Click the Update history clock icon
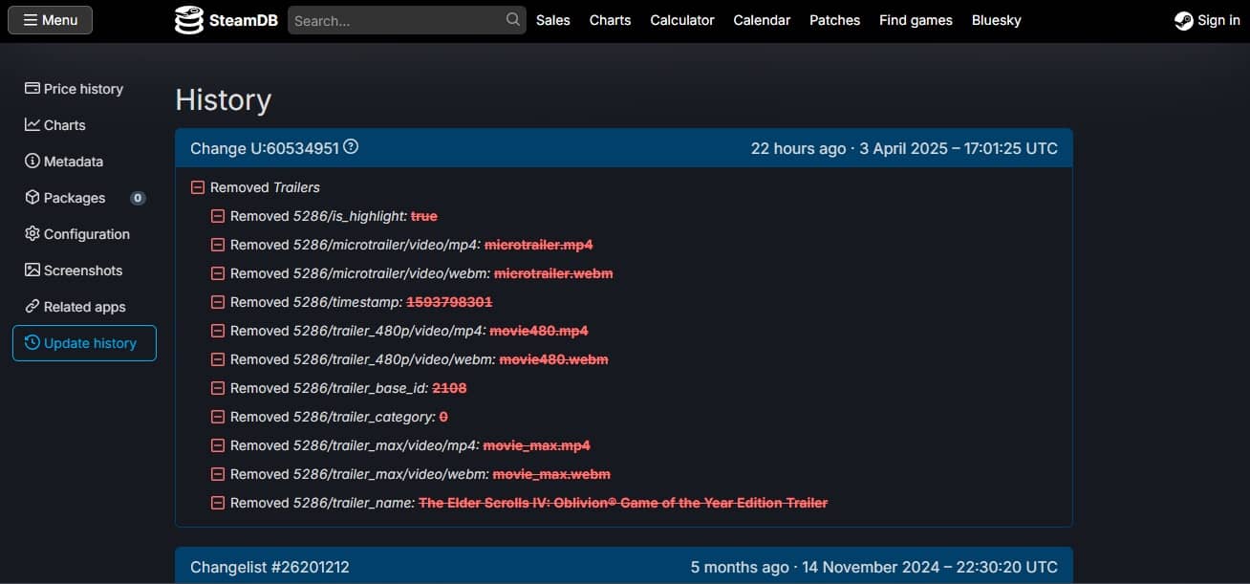Screen dimensions: 1250x584 (x=32, y=342)
